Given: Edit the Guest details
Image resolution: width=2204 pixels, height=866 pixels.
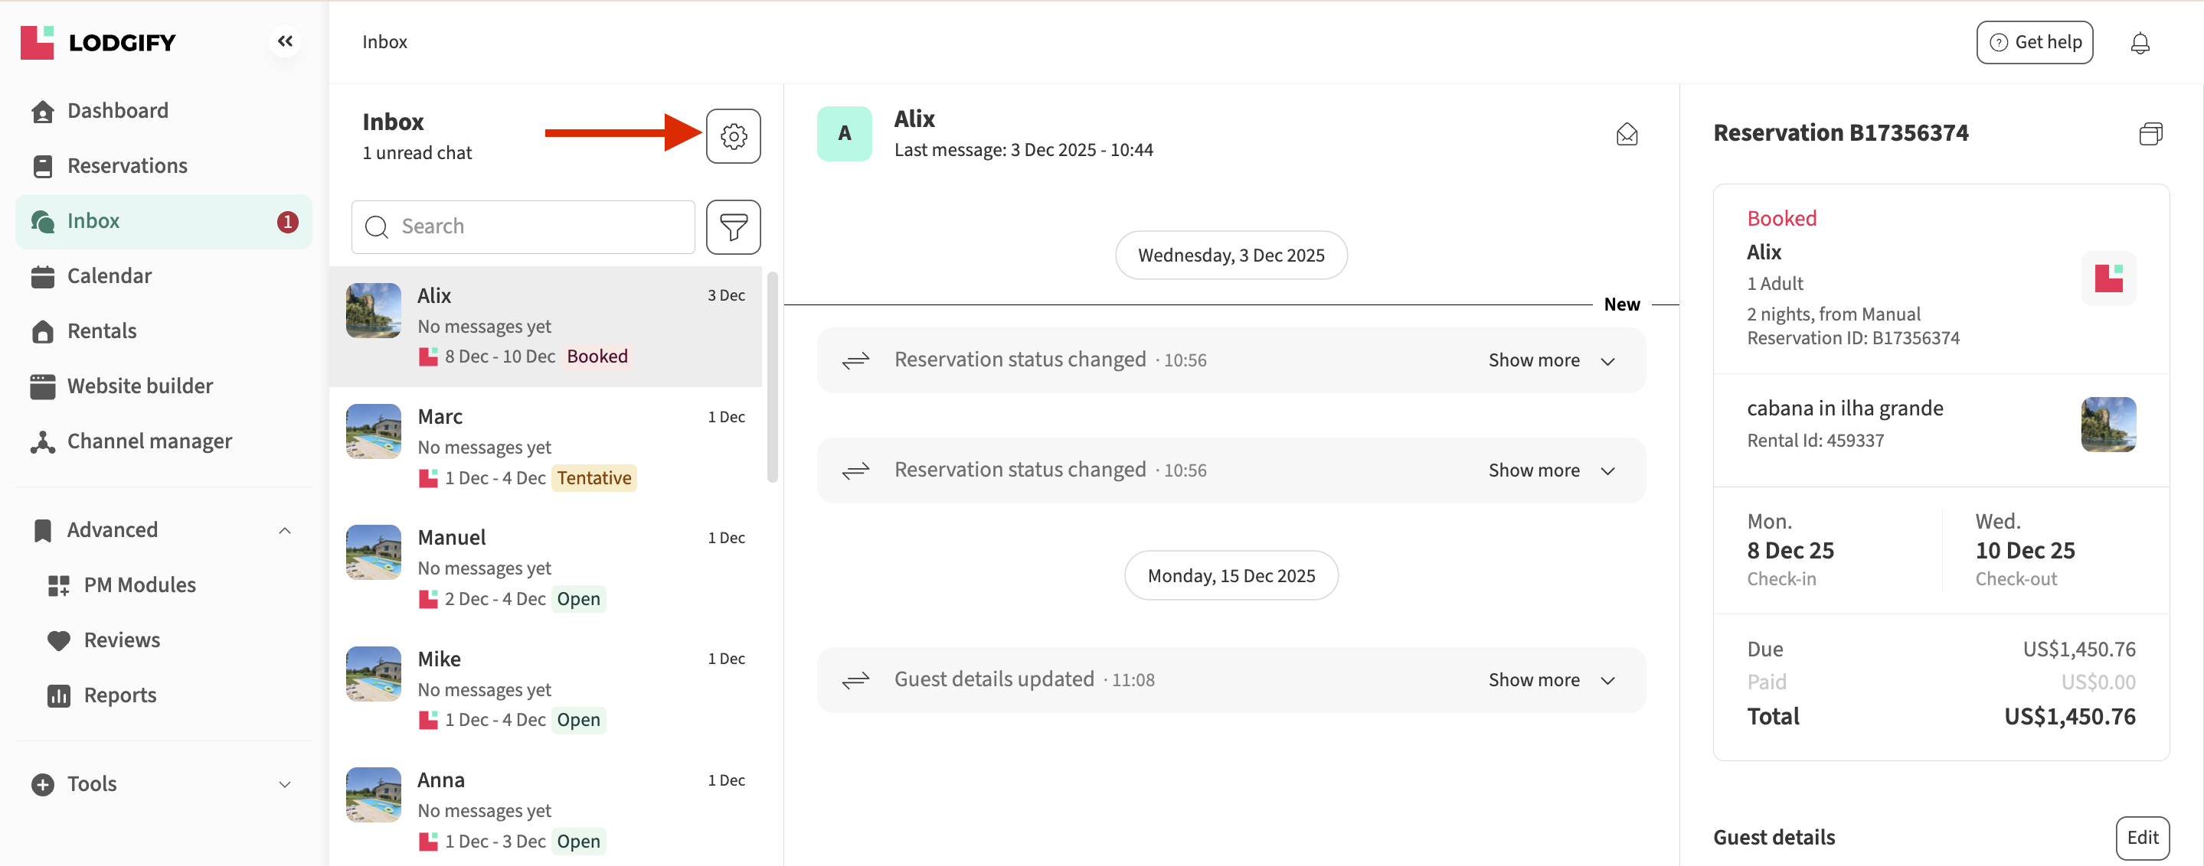Looking at the screenshot, I should coord(2141,837).
